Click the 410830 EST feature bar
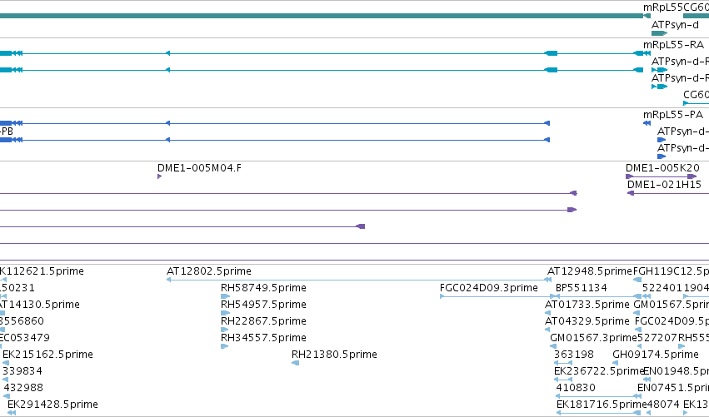 click(x=598, y=396)
